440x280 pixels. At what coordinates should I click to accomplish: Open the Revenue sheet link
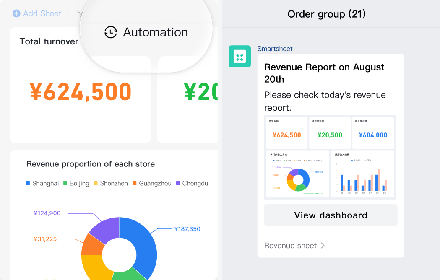click(290, 246)
